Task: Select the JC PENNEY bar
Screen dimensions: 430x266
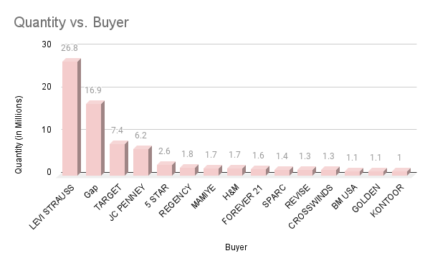Action: pos(142,161)
